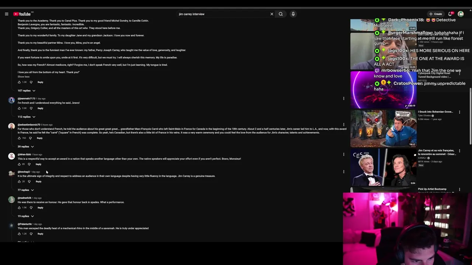This screenshot has height=265, width=472.
Task: Open the CANAL+ channel name
Action: pos(422,158)
